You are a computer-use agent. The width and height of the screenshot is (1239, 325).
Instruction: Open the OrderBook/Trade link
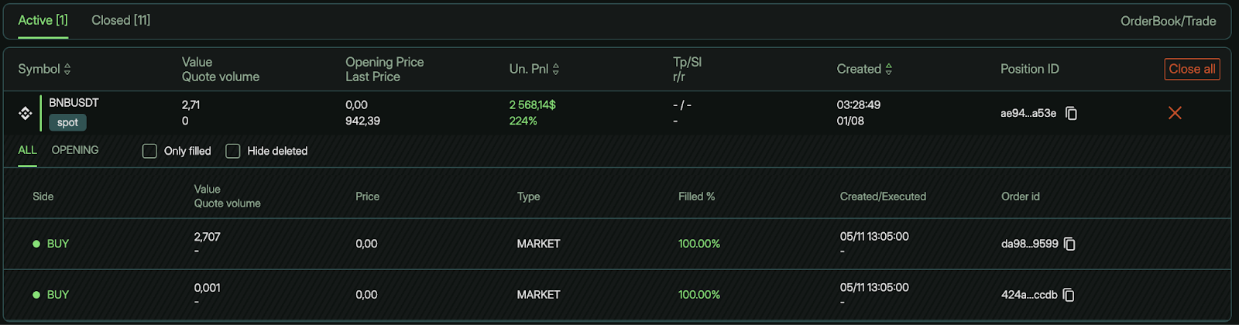click(1168, 21)
